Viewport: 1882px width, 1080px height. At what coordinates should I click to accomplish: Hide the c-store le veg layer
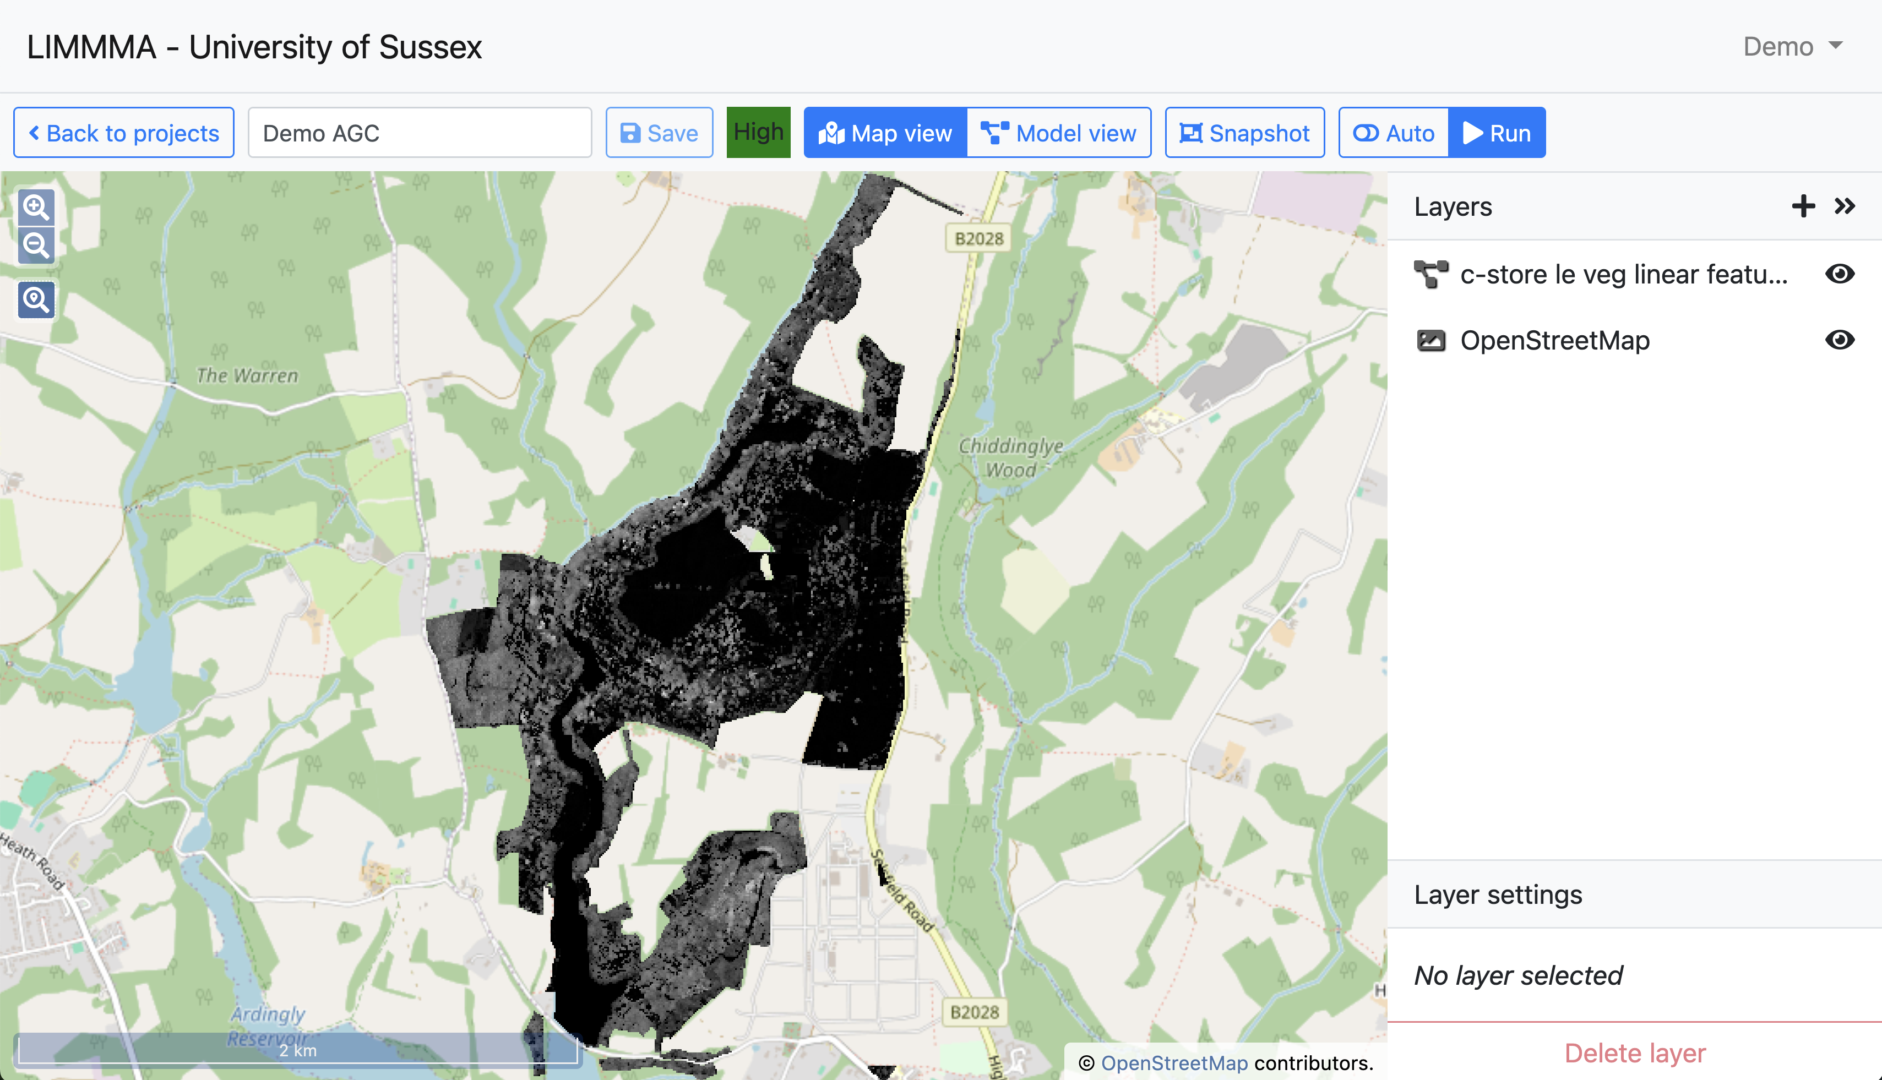click(1839, 274)
